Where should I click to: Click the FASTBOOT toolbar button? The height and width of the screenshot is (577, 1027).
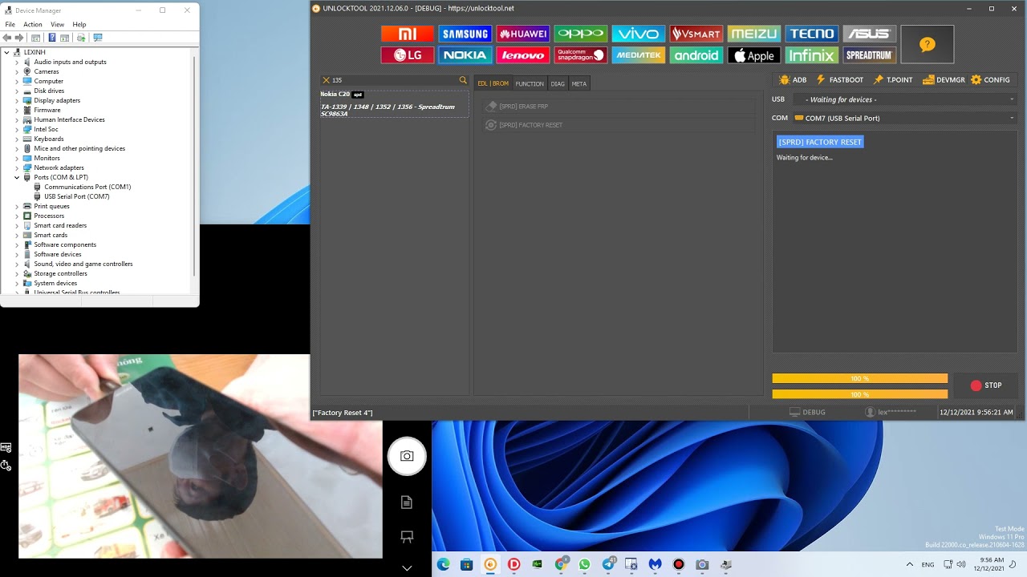(839, 80)
